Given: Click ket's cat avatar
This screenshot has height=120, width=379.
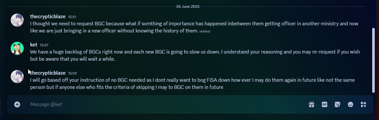Looking at the screenshot, I should click(x=17, y=48).
